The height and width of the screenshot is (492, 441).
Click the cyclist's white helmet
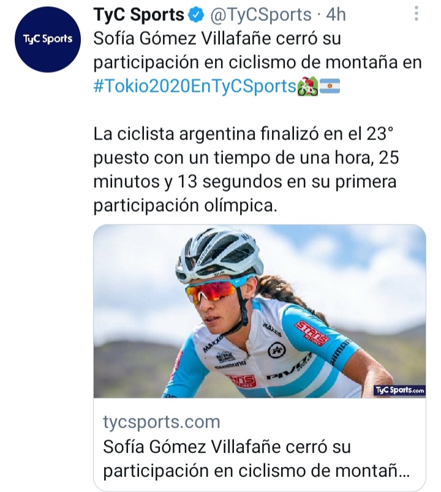[219, 253]
